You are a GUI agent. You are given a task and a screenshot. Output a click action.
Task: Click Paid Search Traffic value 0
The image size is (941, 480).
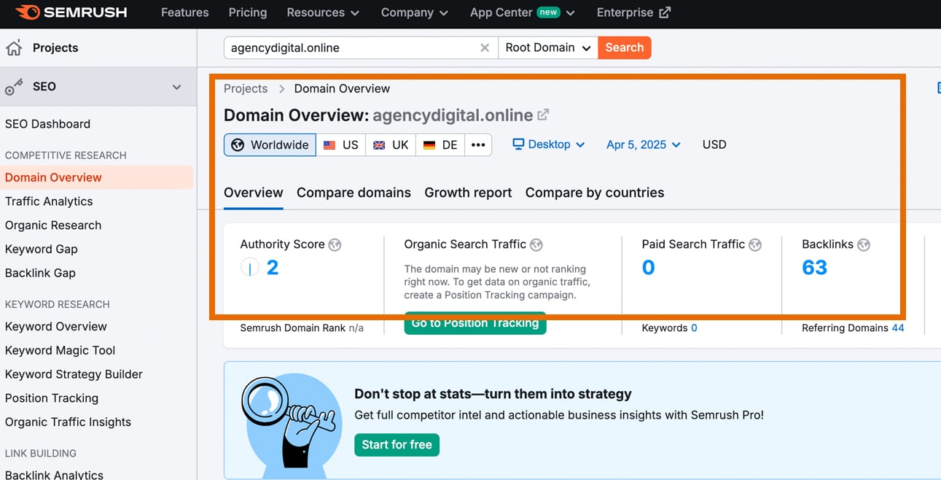[648, 268]
